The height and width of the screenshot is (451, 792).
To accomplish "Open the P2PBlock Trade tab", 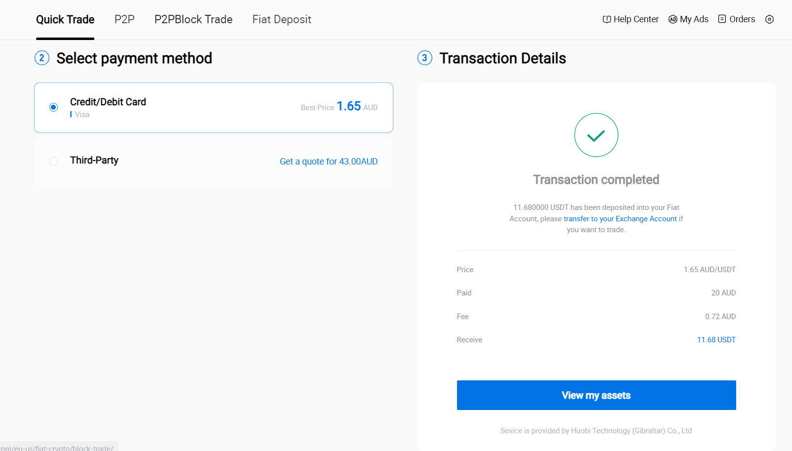I will pos(193,20).
